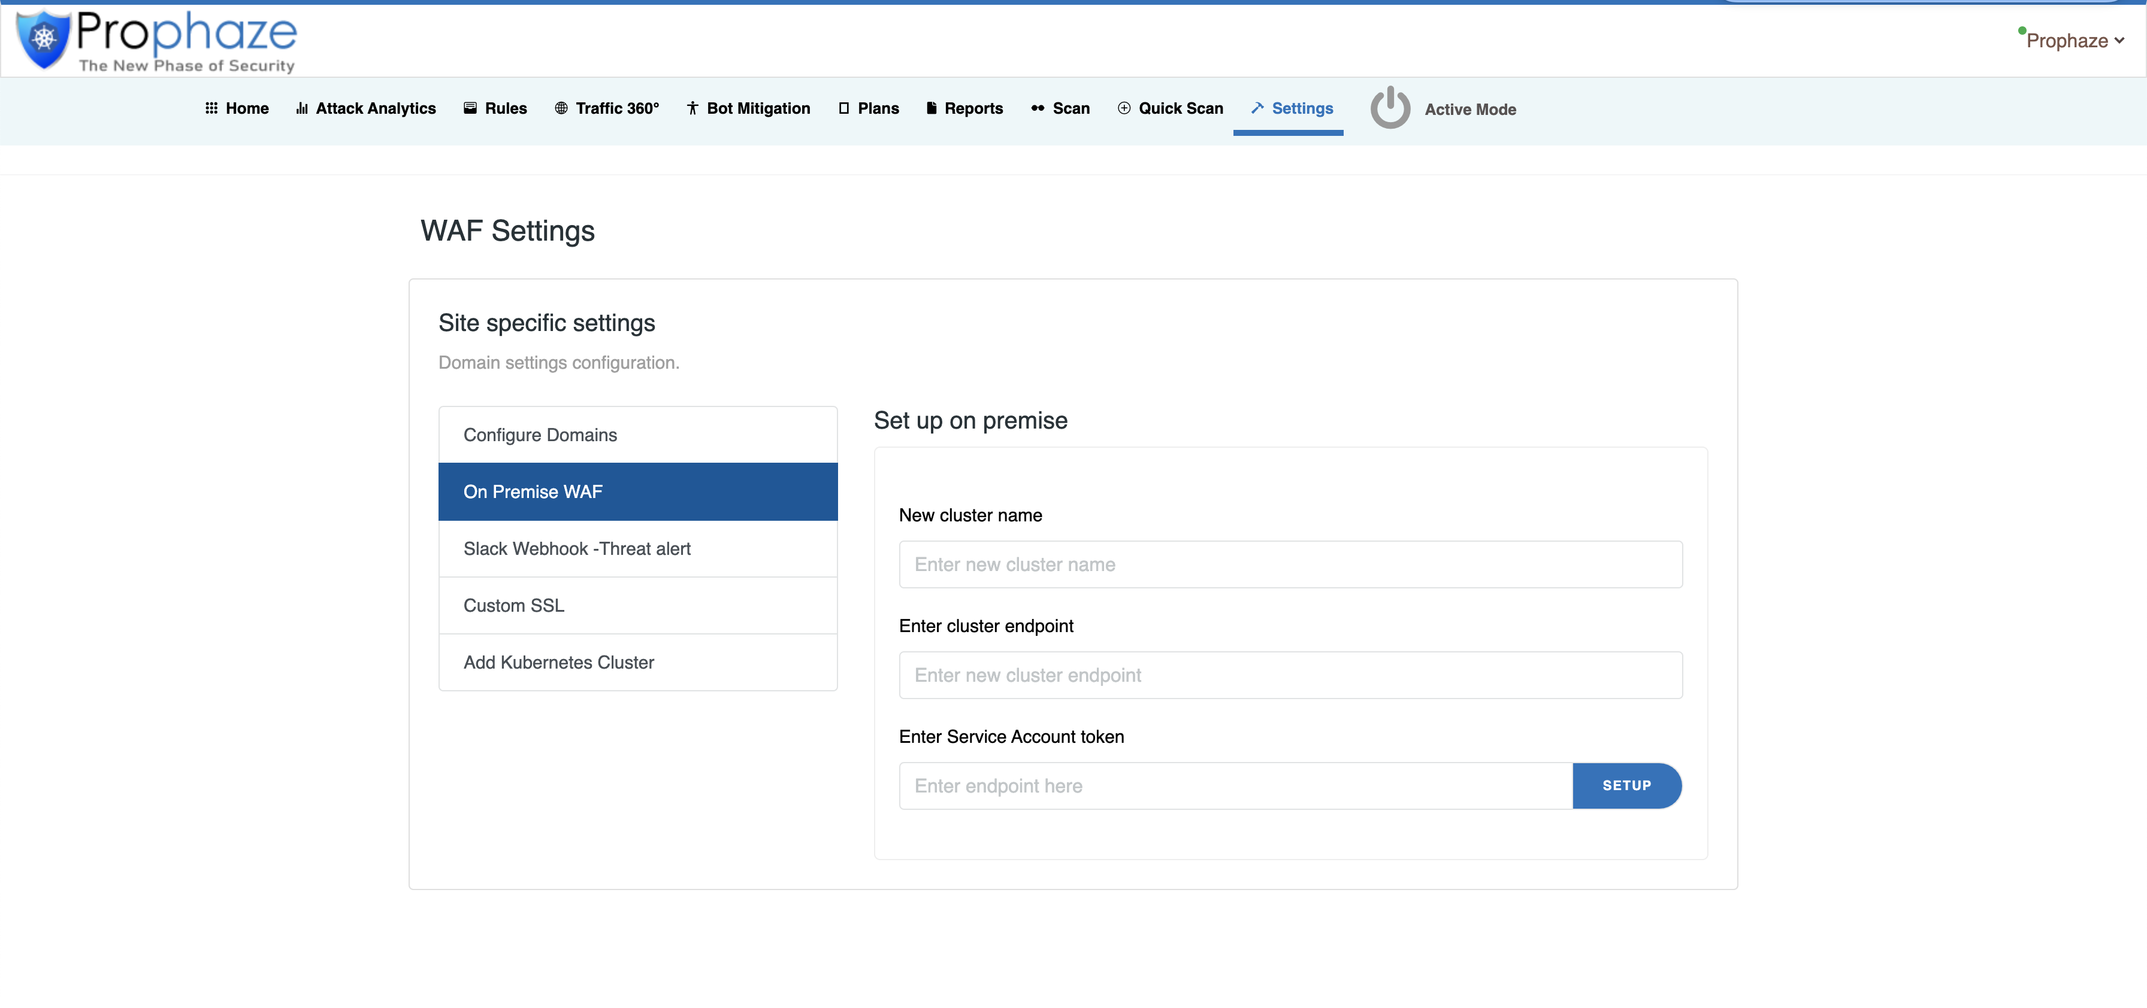The image size is (2147, 1008).
Task: Open Traffic 360° globe icon
Action: 561,108
